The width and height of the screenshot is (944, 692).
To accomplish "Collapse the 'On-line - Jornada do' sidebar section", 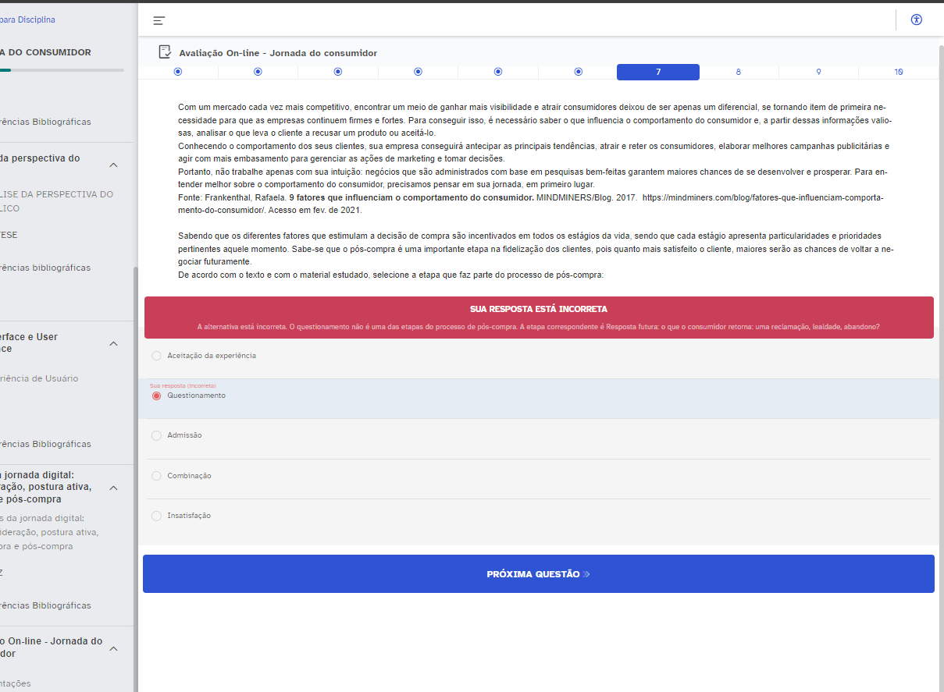I will click(113, 648).
